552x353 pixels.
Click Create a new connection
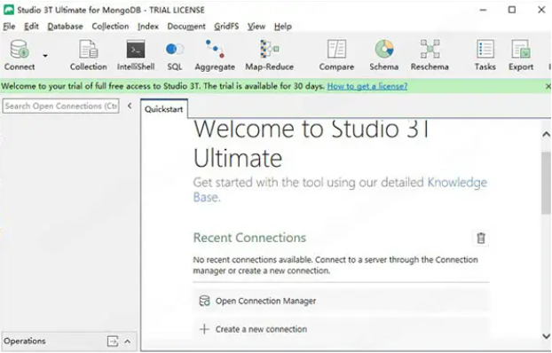pos(341,329)
